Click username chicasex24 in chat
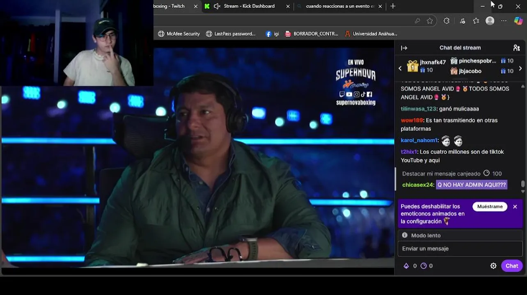The height and width of the screenshot is (295, 527). coord(418,185)
